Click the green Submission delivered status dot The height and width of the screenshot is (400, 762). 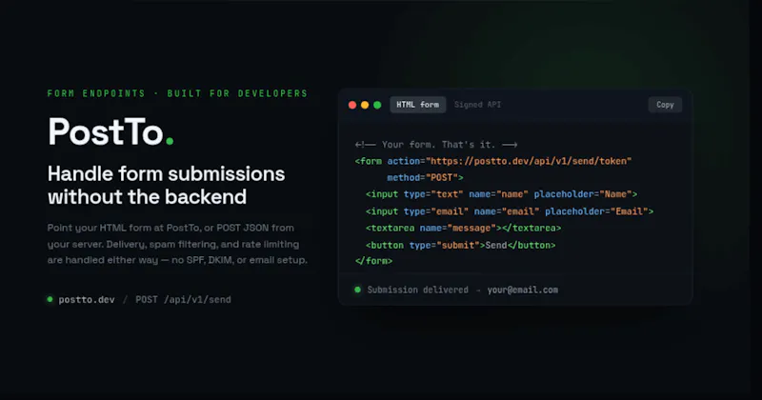358,290
